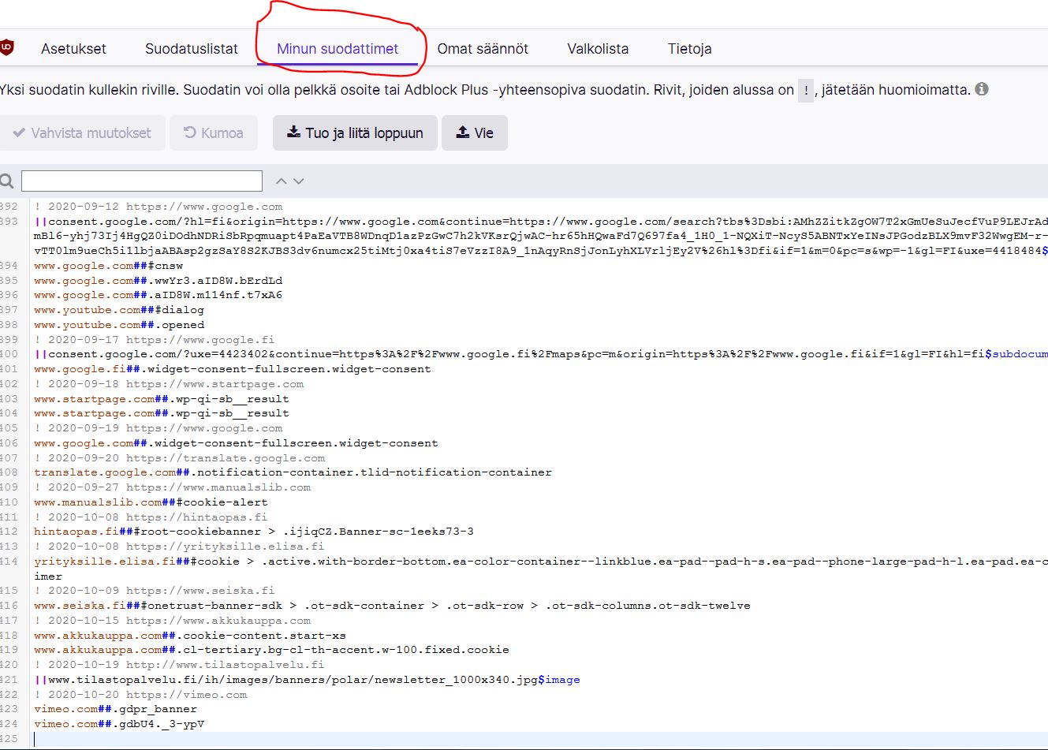Click filter 'www.seiska.fi###onetrust-banner-sdk'
This screenshot has width=1048, height=750.
(x=393, y=606)
